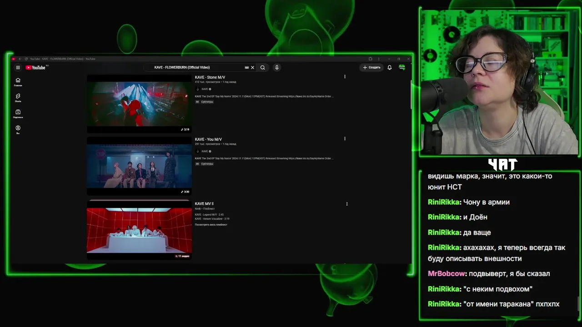This screenshot has height=327, width=582.
Task: Click Посмотреть весь плейлист link
Action: pos(211,225)
